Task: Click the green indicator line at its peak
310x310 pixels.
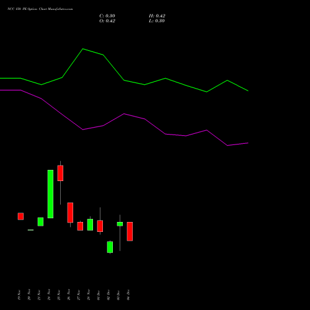Action: pyautogui.click(x=83, y=49)
